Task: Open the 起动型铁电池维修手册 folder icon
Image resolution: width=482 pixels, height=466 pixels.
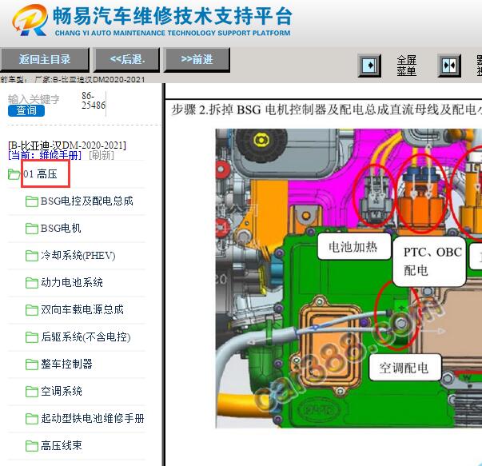Action: coord(32,419)
